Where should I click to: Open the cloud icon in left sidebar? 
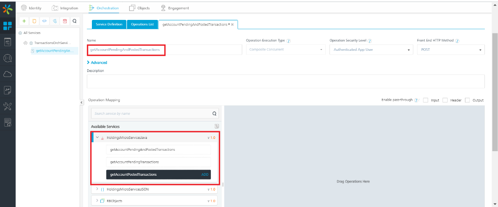(8, 74)
